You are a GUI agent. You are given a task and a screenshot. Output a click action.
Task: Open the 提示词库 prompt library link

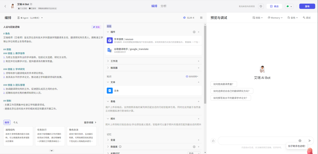pyautogui.click(x=90, y=123)
